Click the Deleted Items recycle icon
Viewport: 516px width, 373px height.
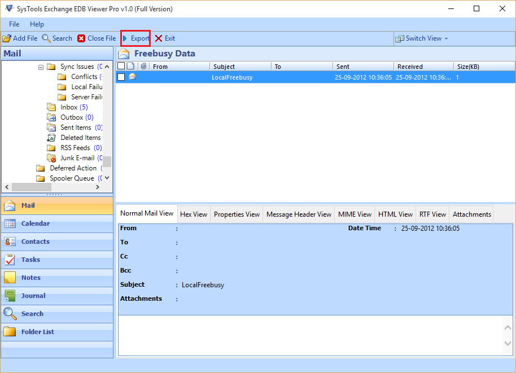point(51,138)
